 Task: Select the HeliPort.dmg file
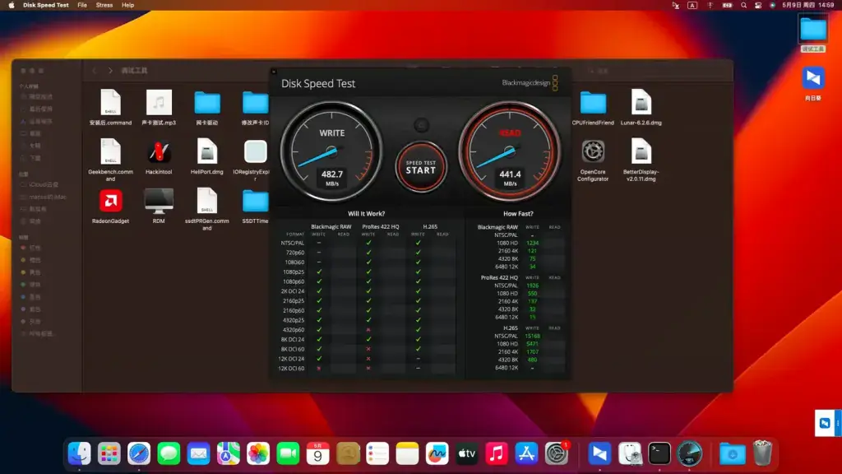pos(206,156)
